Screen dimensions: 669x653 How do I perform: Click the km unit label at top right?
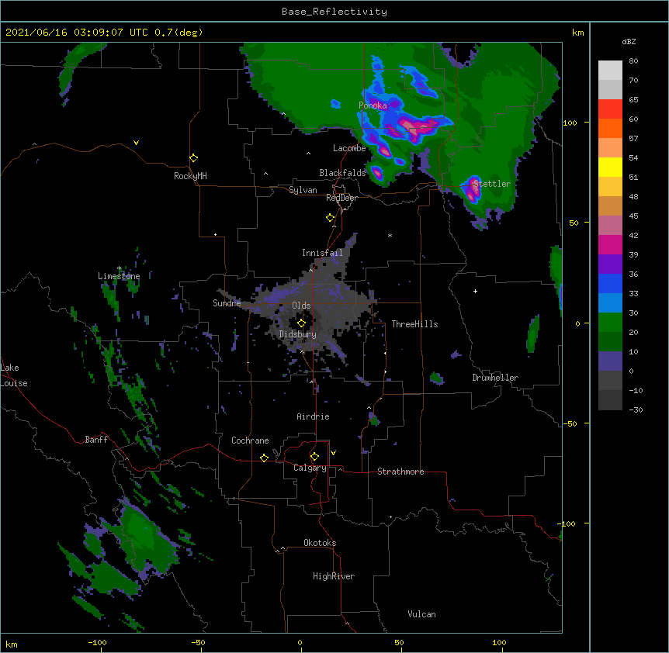coord(577,33)
